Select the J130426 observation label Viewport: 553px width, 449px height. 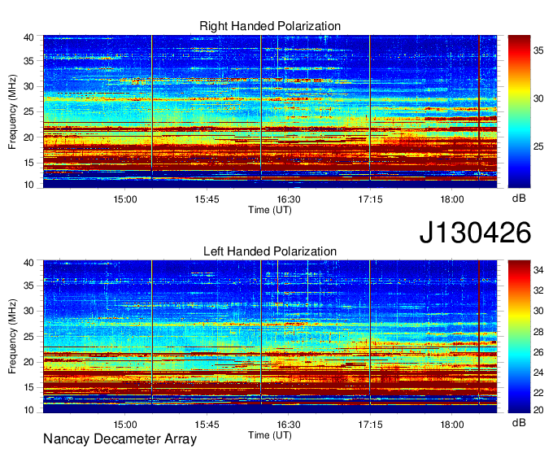point(475,232)
